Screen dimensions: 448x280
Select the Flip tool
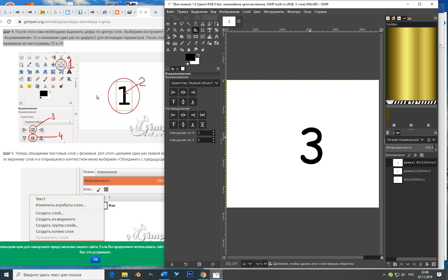coord(196,37)
